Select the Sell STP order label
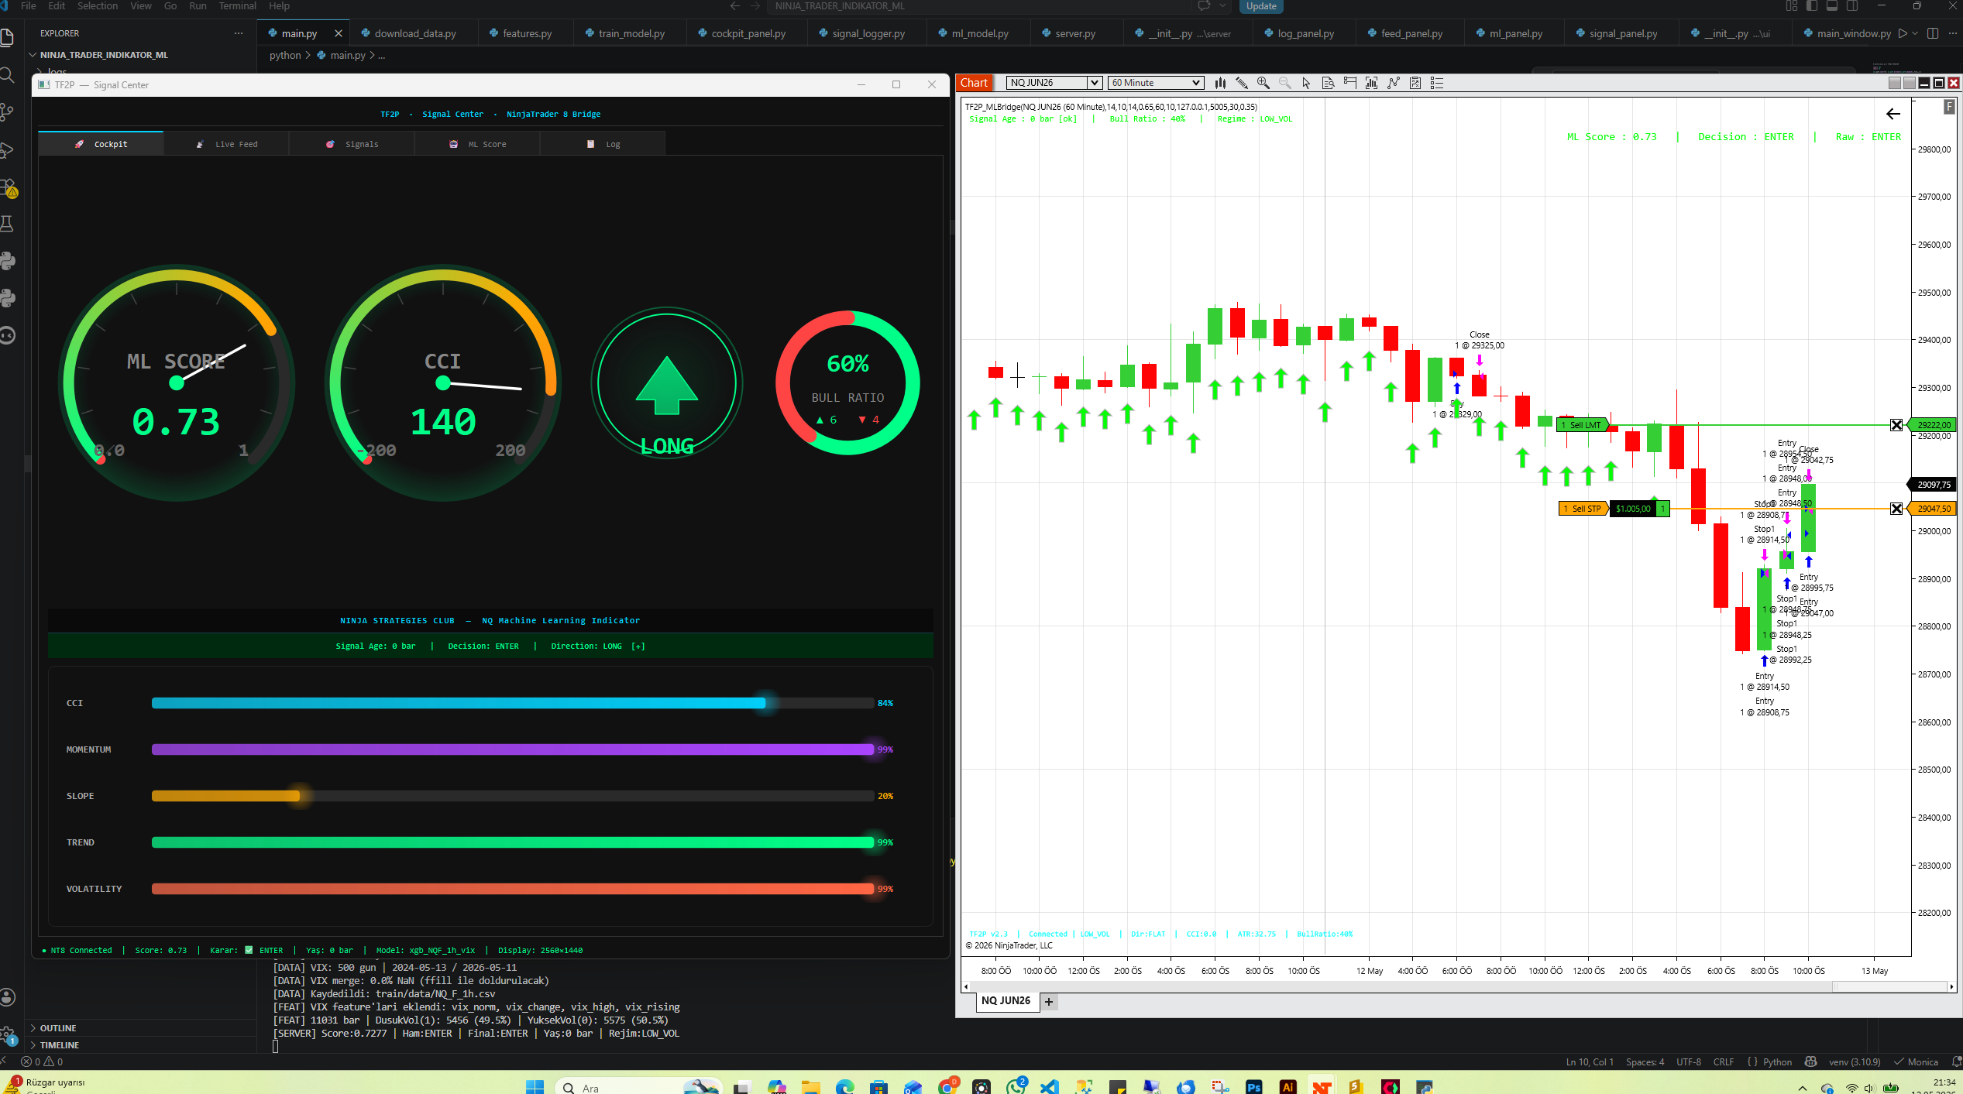The height and width of the screenshot is (1094, 1963). point(1583,509)
